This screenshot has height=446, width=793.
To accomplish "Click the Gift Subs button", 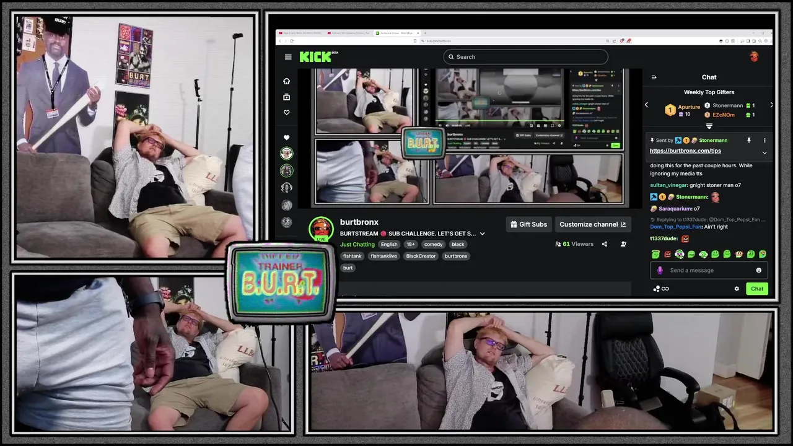I will pyautogui.click(x=528, y=224).
